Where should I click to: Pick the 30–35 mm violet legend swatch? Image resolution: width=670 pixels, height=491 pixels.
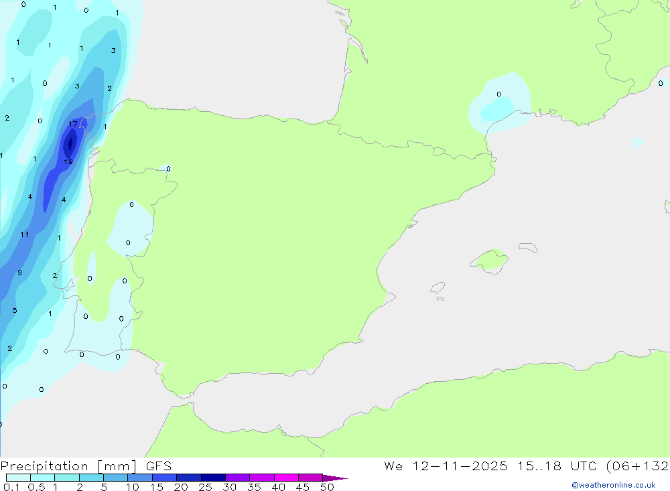(x=237, y=478)
